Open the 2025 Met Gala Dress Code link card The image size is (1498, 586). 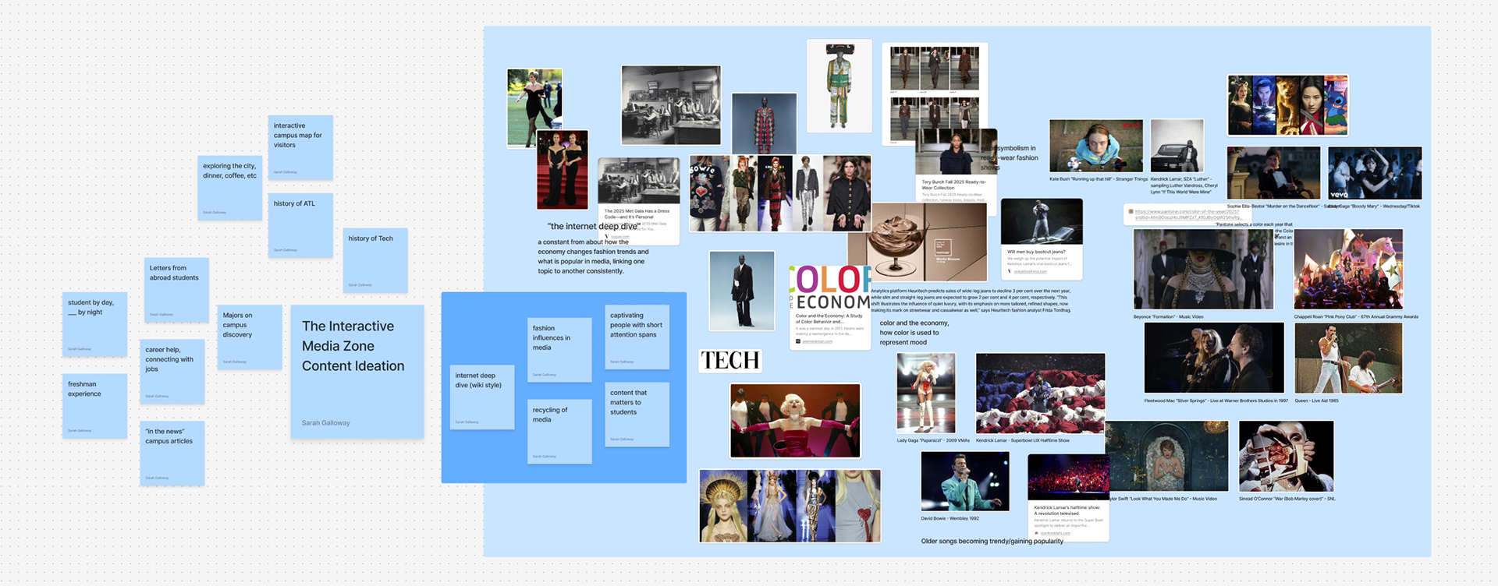[638, 201]
